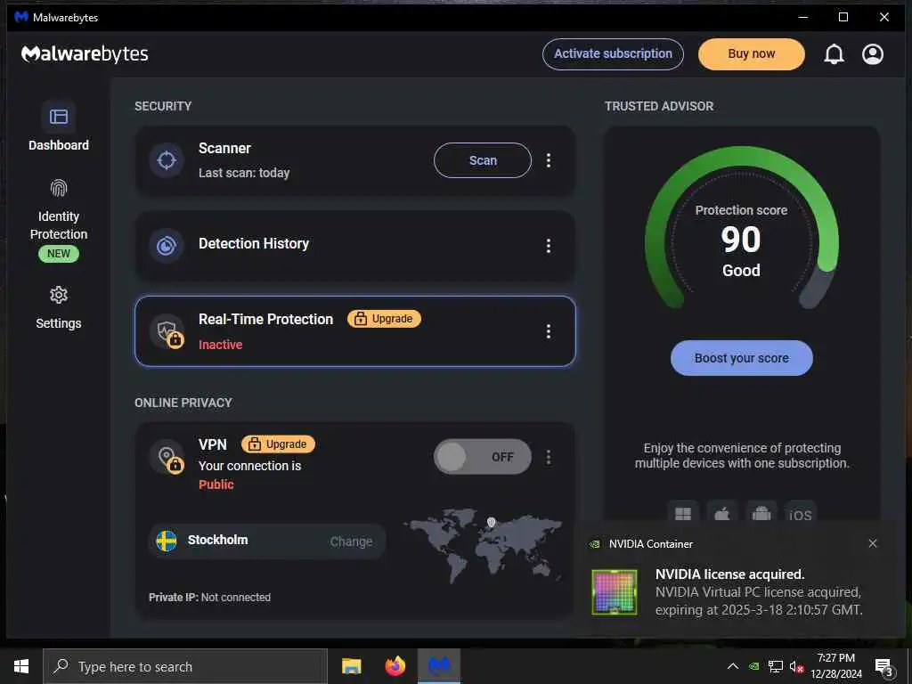912x684 pixels.
Task: Show hidden system tray icons
Action: click(x=733, y=666)
